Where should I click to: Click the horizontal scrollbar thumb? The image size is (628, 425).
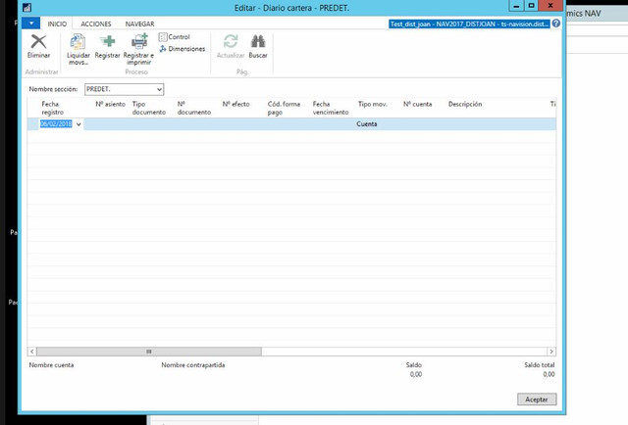[x=148, y=352]
